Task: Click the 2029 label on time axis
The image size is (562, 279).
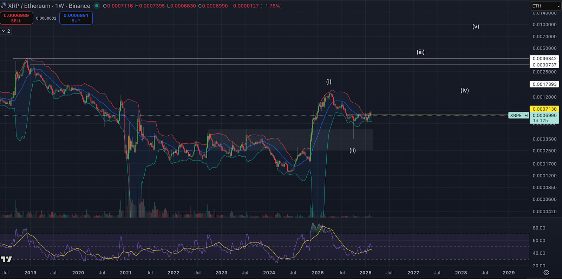Action: click(509, 273)
